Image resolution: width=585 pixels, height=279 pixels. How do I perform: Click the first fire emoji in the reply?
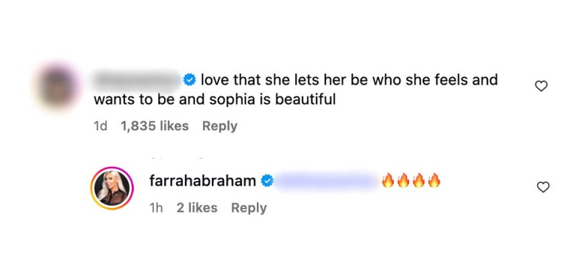[x=388, y=180]
